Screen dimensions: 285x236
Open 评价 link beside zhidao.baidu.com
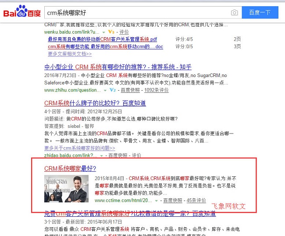[x=136, y=155]
